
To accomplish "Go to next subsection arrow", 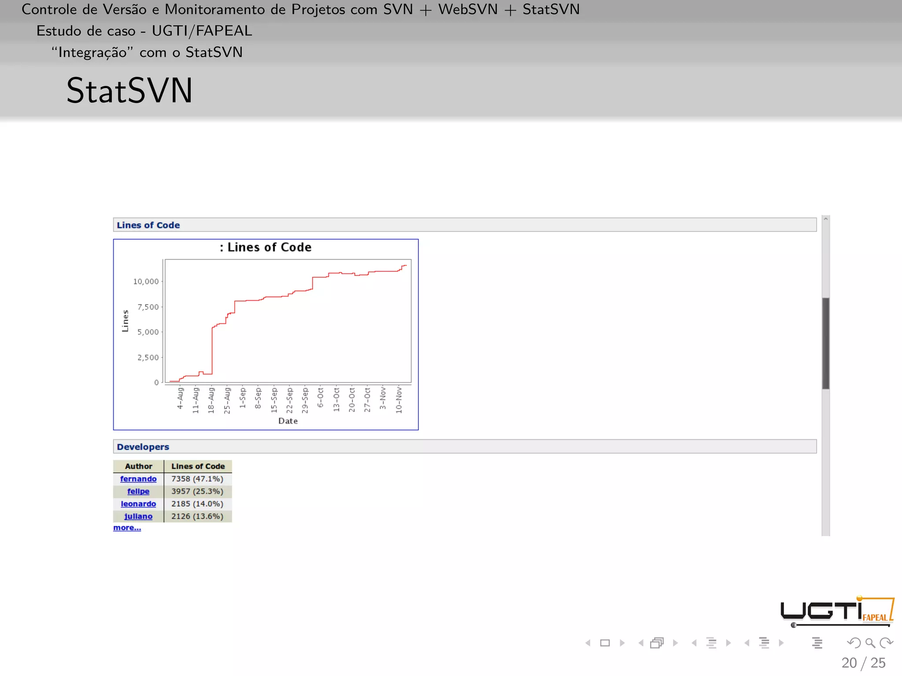I will (728, 643).
